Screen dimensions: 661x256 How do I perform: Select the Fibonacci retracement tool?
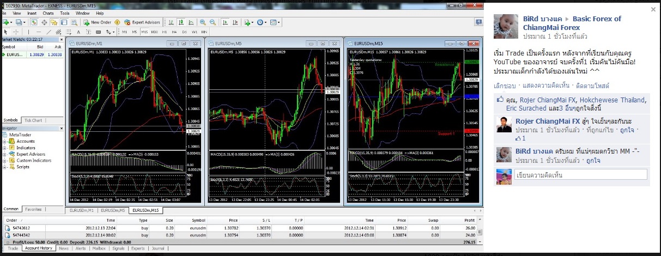coord(68,32)
